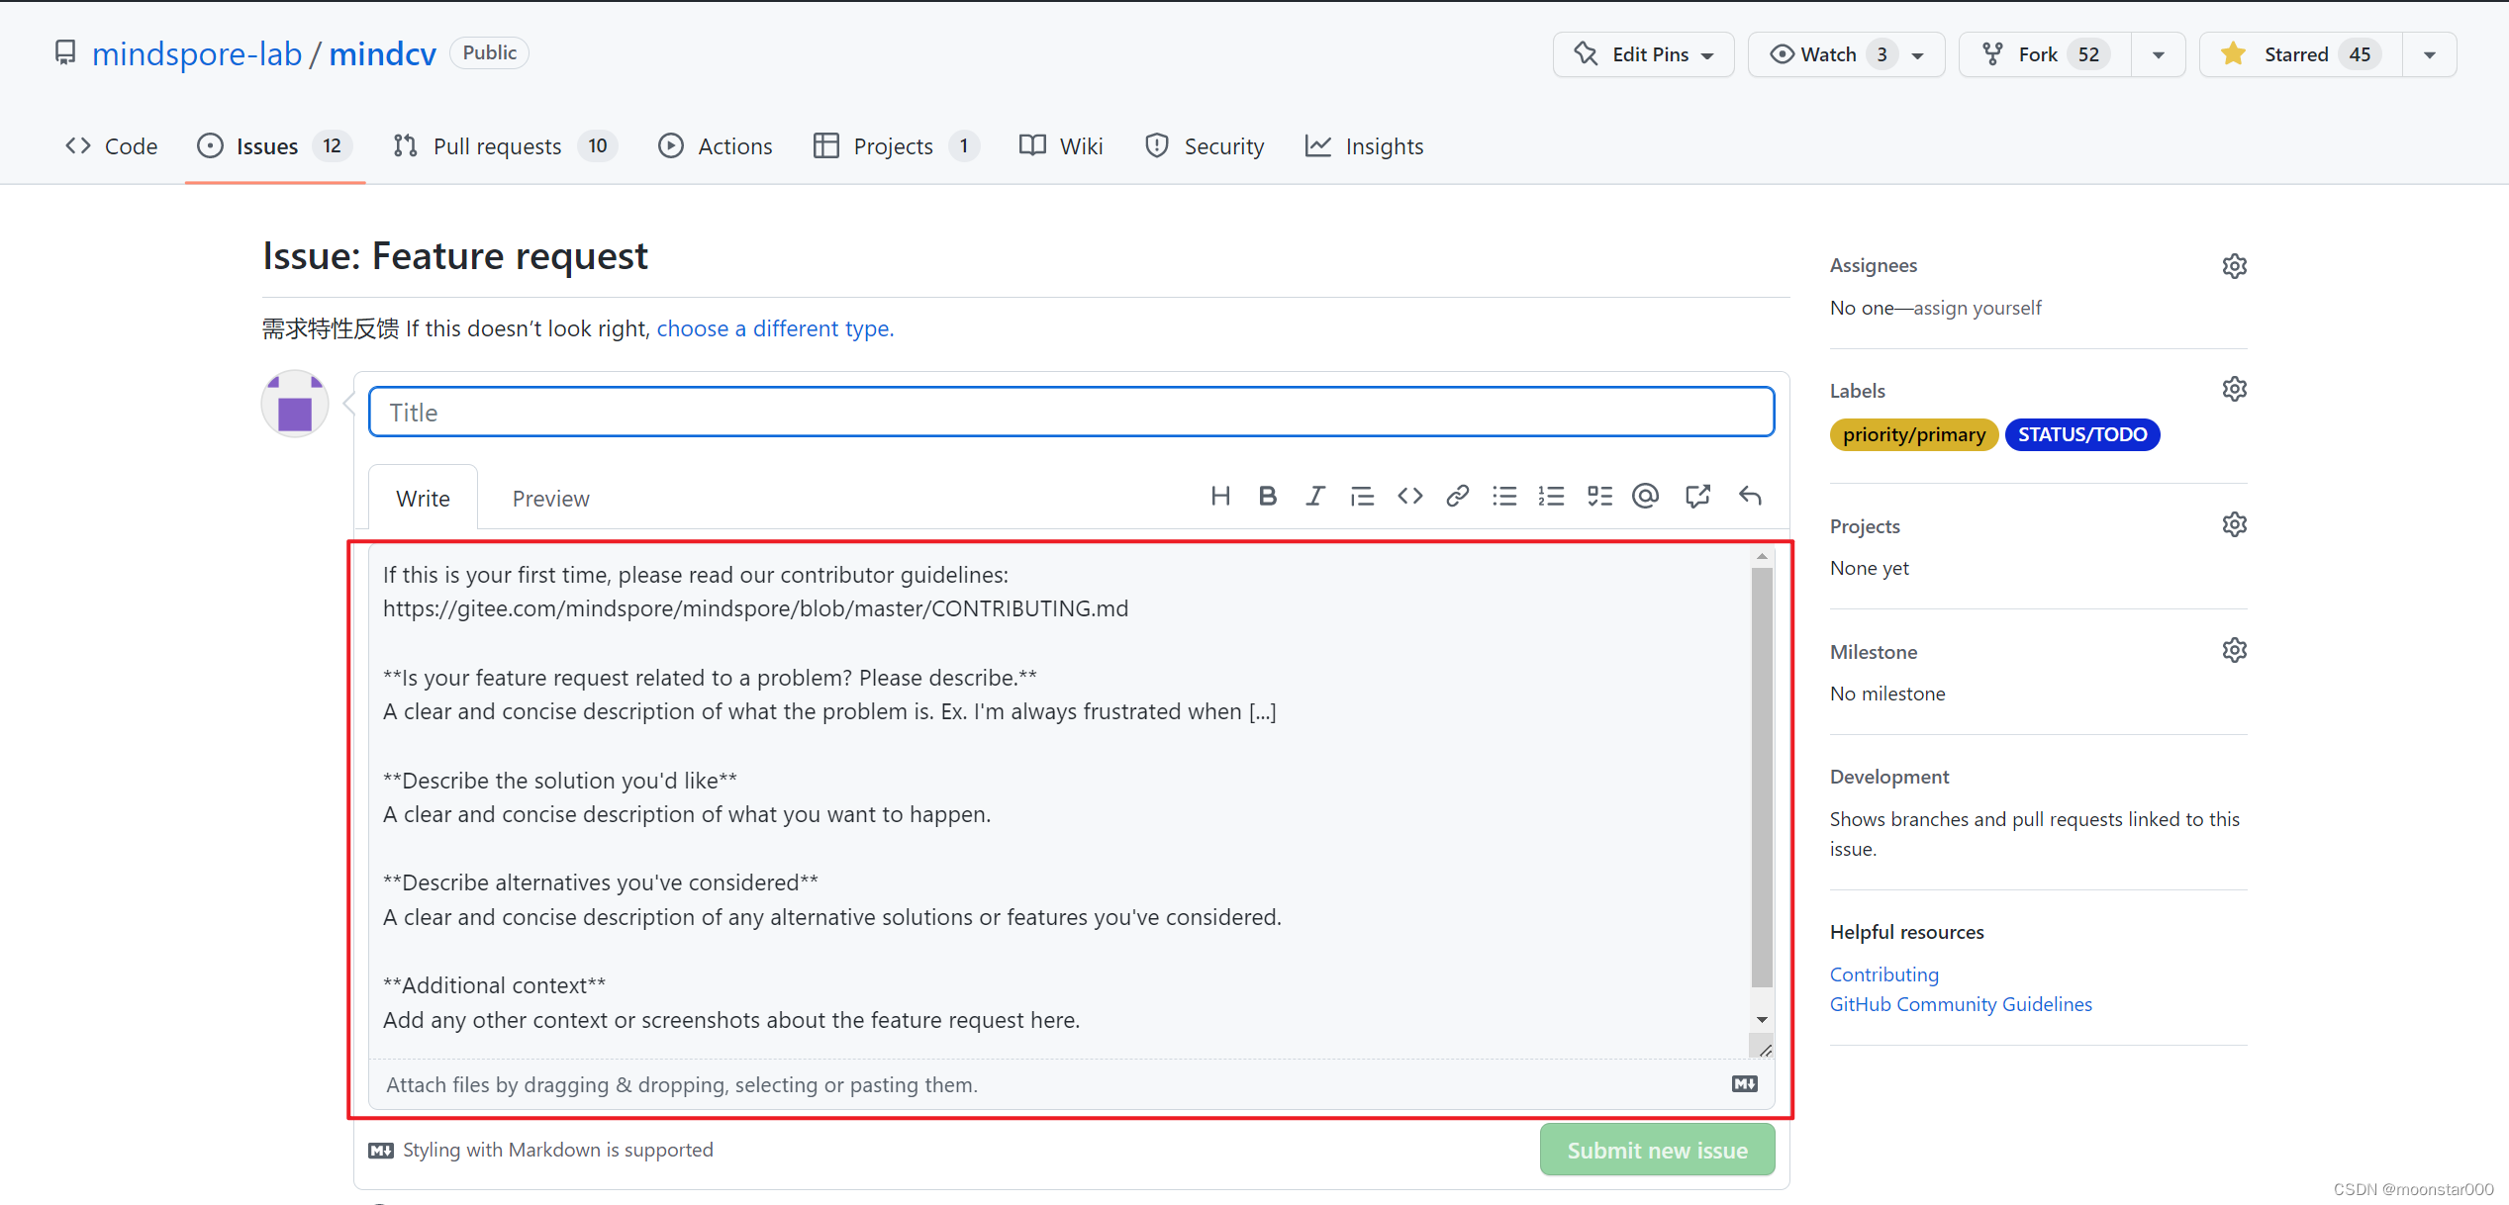
Task: Click the text area scrollbar up arrow
Action: (x=1762, y=557)
